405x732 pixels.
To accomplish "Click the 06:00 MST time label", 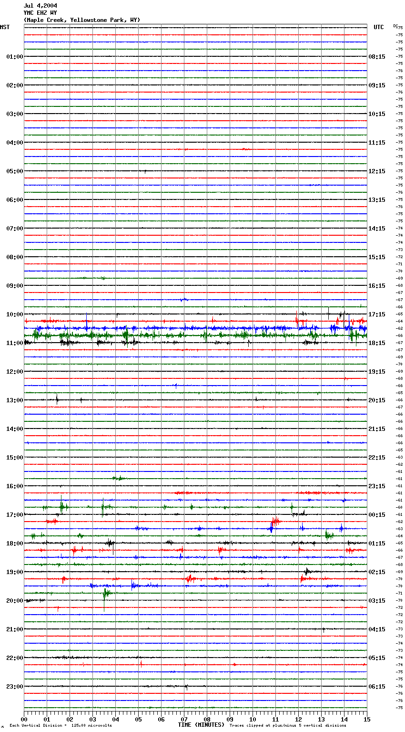I will 15,200.
